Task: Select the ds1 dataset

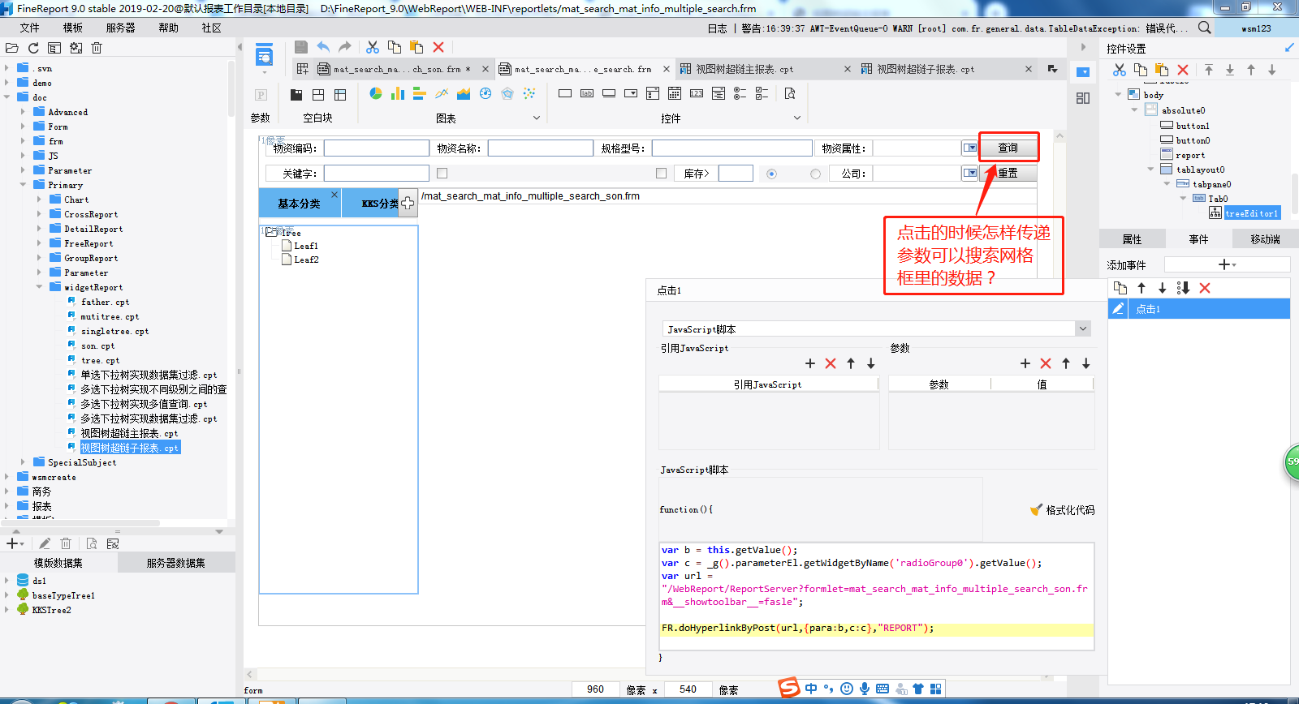Action: point(39,581)
